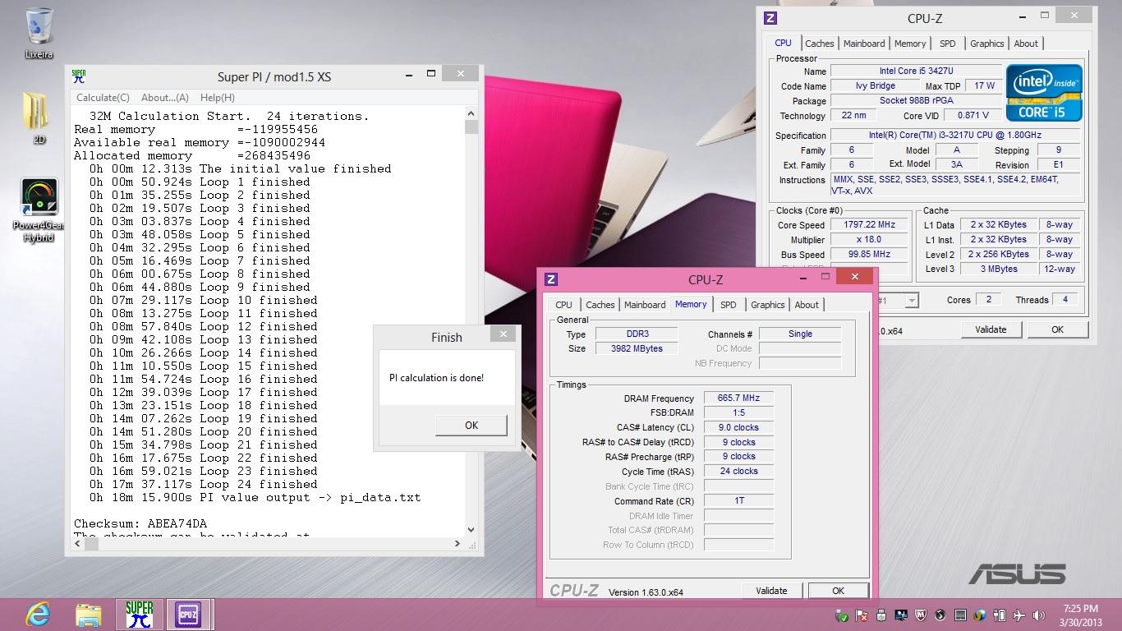
Task: Click the Core Speed value 1797.22 MHz
Action: click(x=869, y=224)
